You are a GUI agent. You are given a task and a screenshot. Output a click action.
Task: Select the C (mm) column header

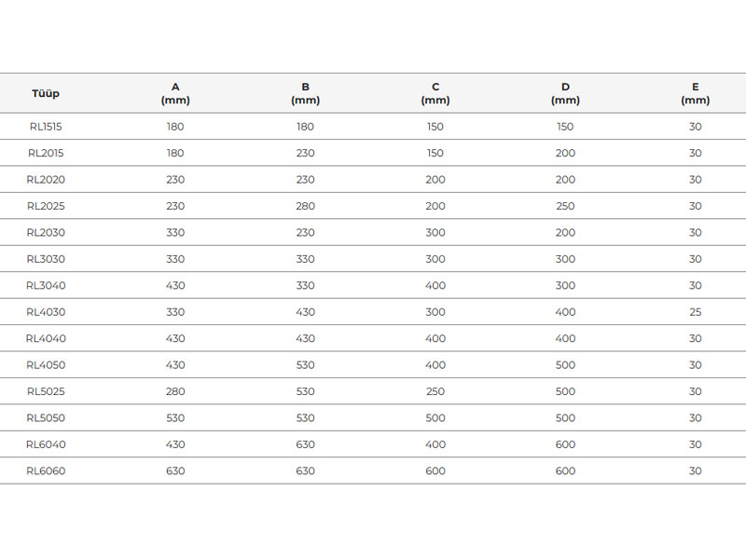pos(435,93)
